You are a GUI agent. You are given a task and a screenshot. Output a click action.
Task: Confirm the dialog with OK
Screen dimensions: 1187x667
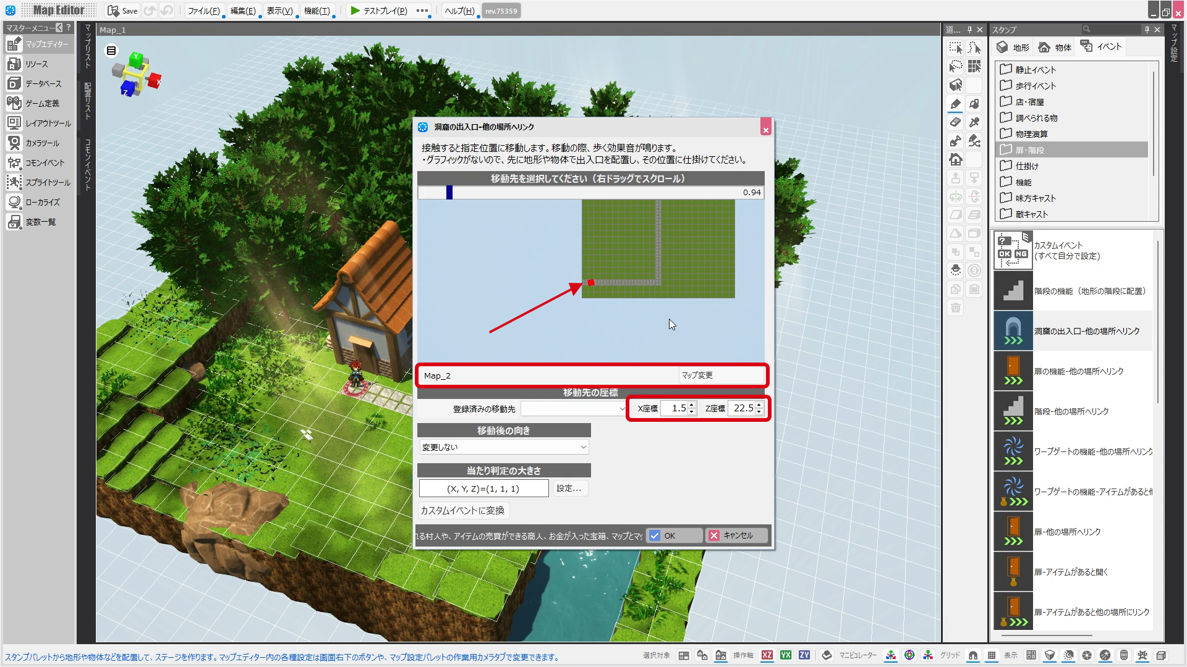[x=674, y=535]
